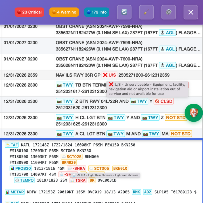The width and height of the screenshot is (203, 203).
Task: Open settings with the gear icon
Action: click(x=169, y=12)
